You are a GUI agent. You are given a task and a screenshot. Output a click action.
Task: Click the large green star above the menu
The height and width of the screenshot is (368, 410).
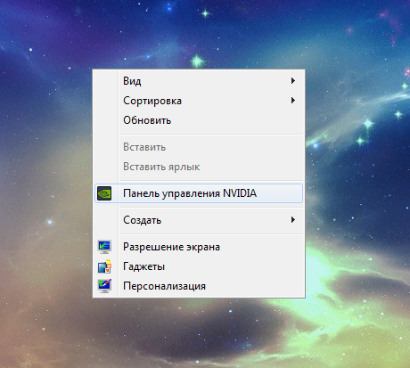point(197,61)
